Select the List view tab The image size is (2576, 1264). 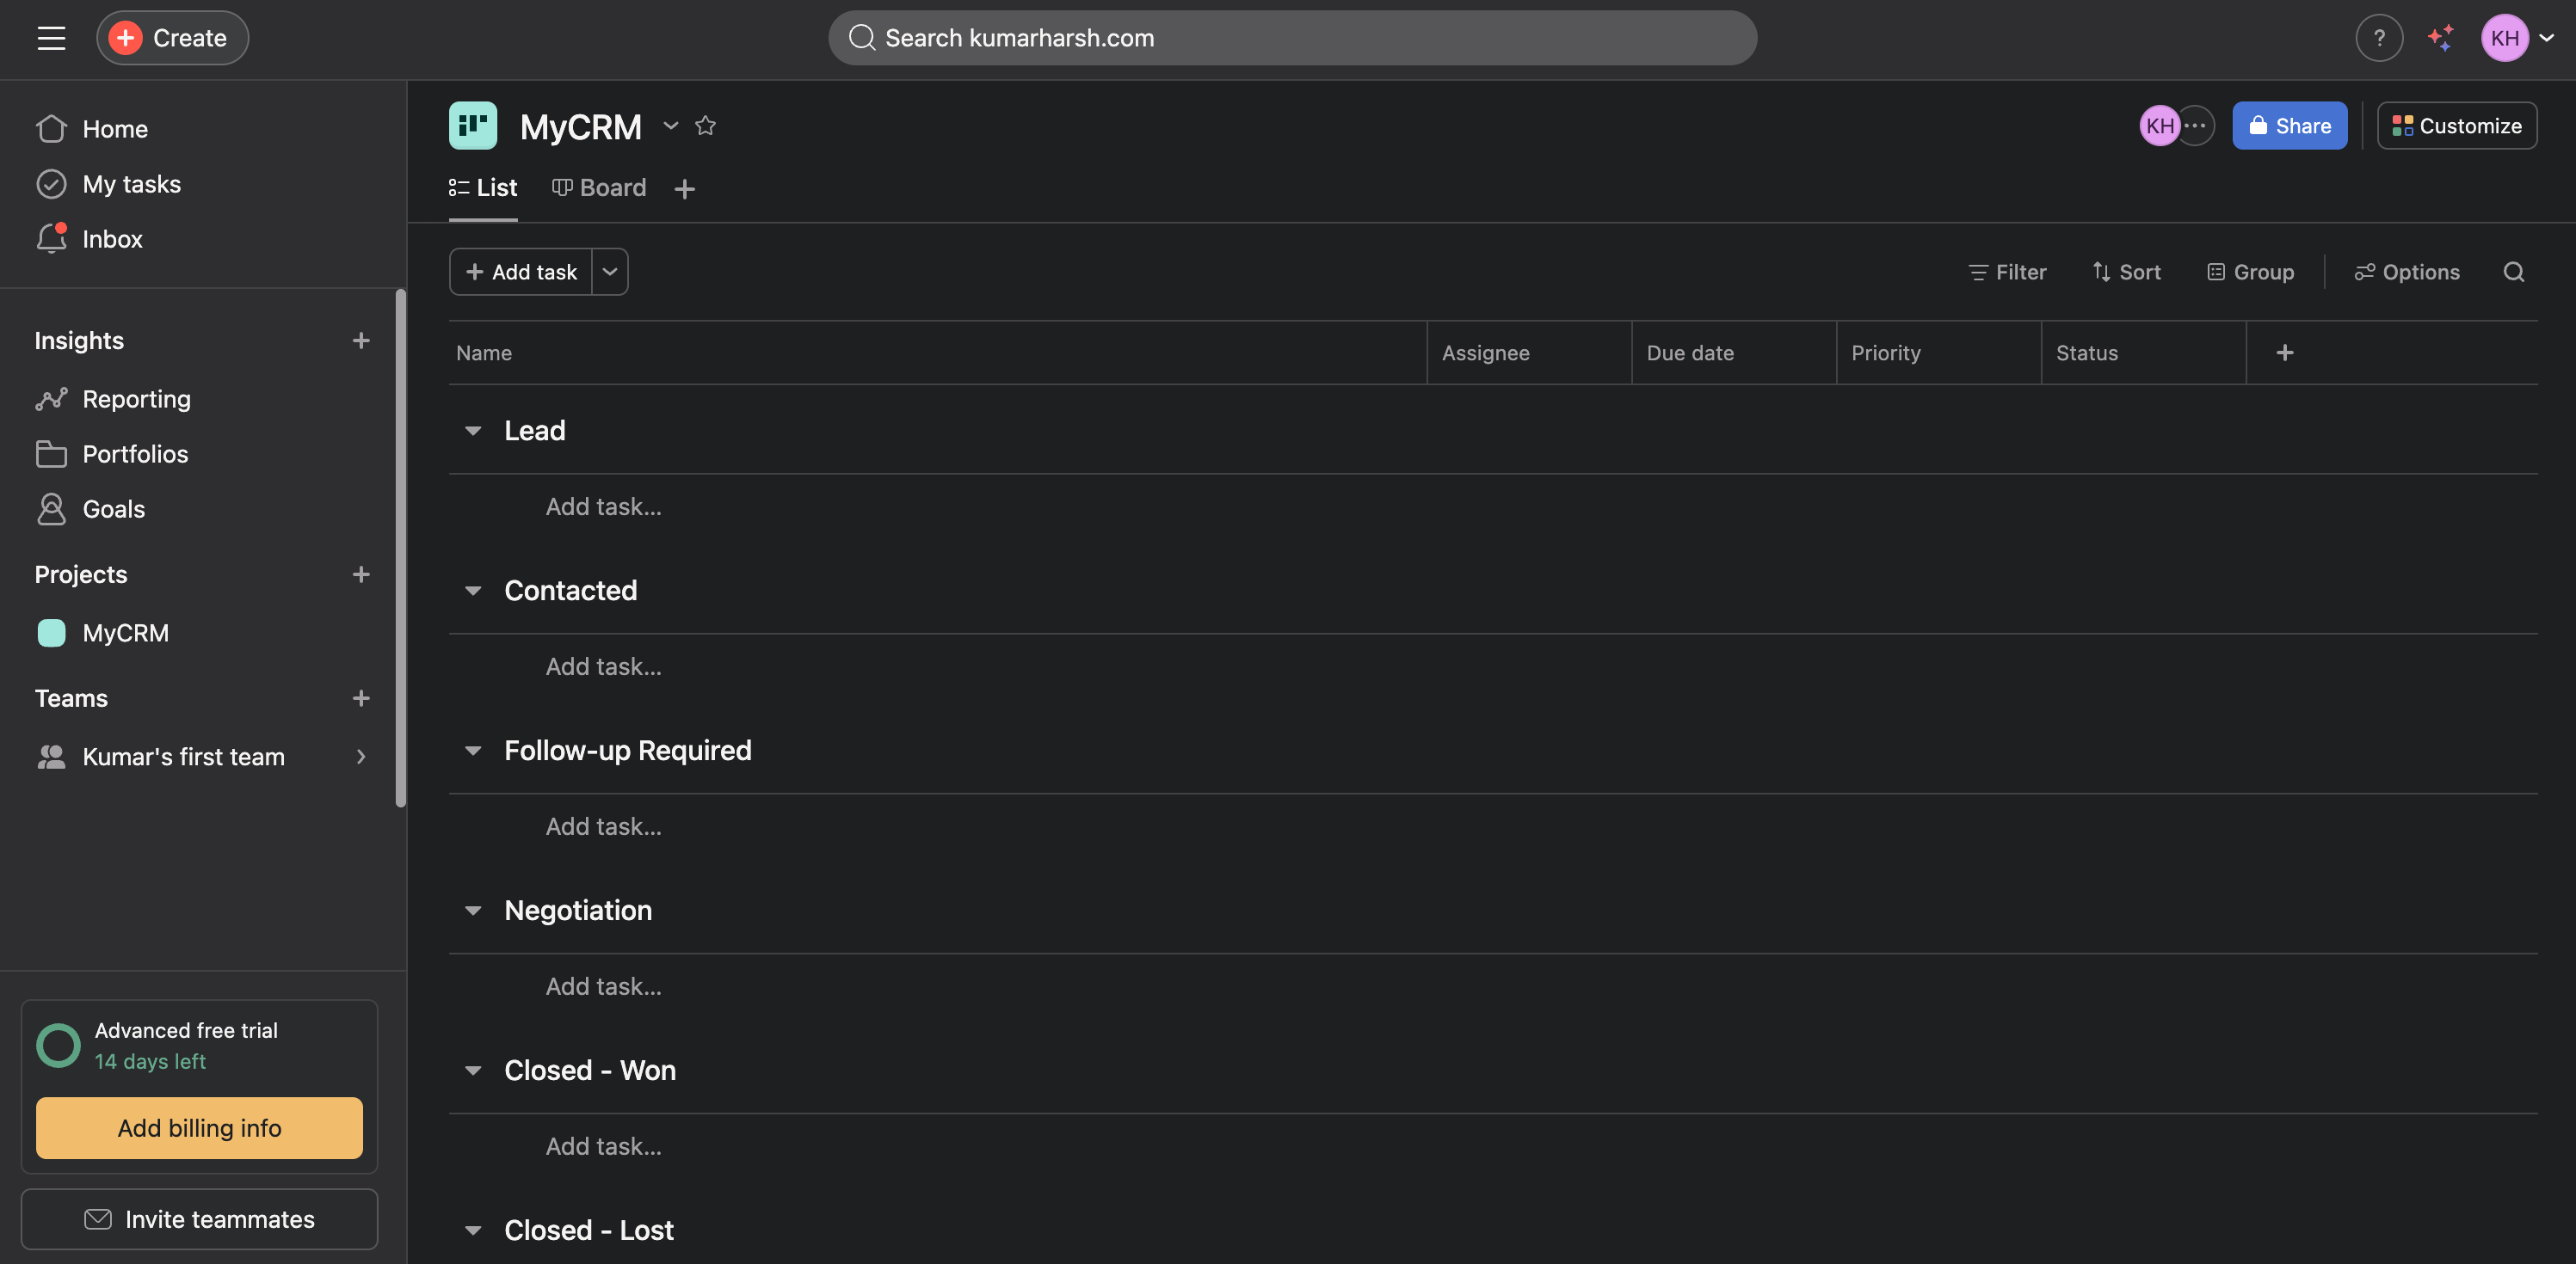(x=483, y=187)
